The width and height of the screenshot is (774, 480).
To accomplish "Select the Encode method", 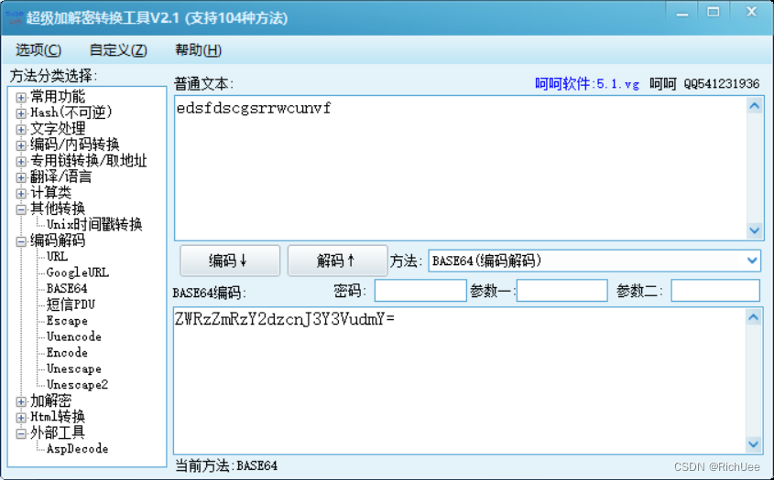I will tap(67, 353).
